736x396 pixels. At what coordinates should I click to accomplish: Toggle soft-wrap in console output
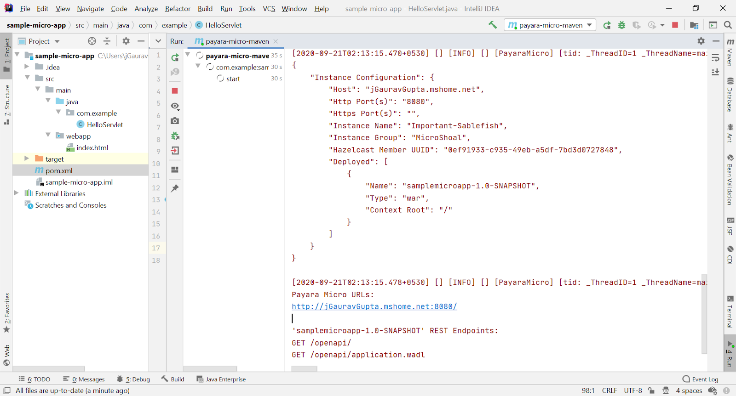coord(715,58)
